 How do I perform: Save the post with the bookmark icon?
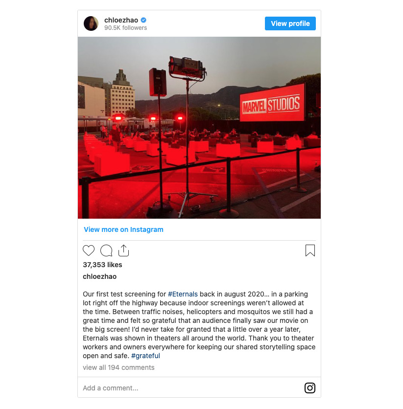tap(310, 250)
